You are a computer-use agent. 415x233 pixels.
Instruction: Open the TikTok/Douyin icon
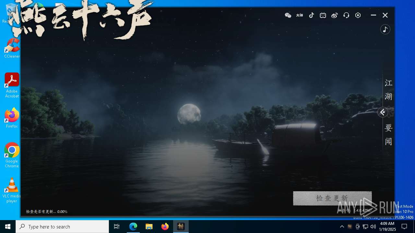[x=311, y=15]
